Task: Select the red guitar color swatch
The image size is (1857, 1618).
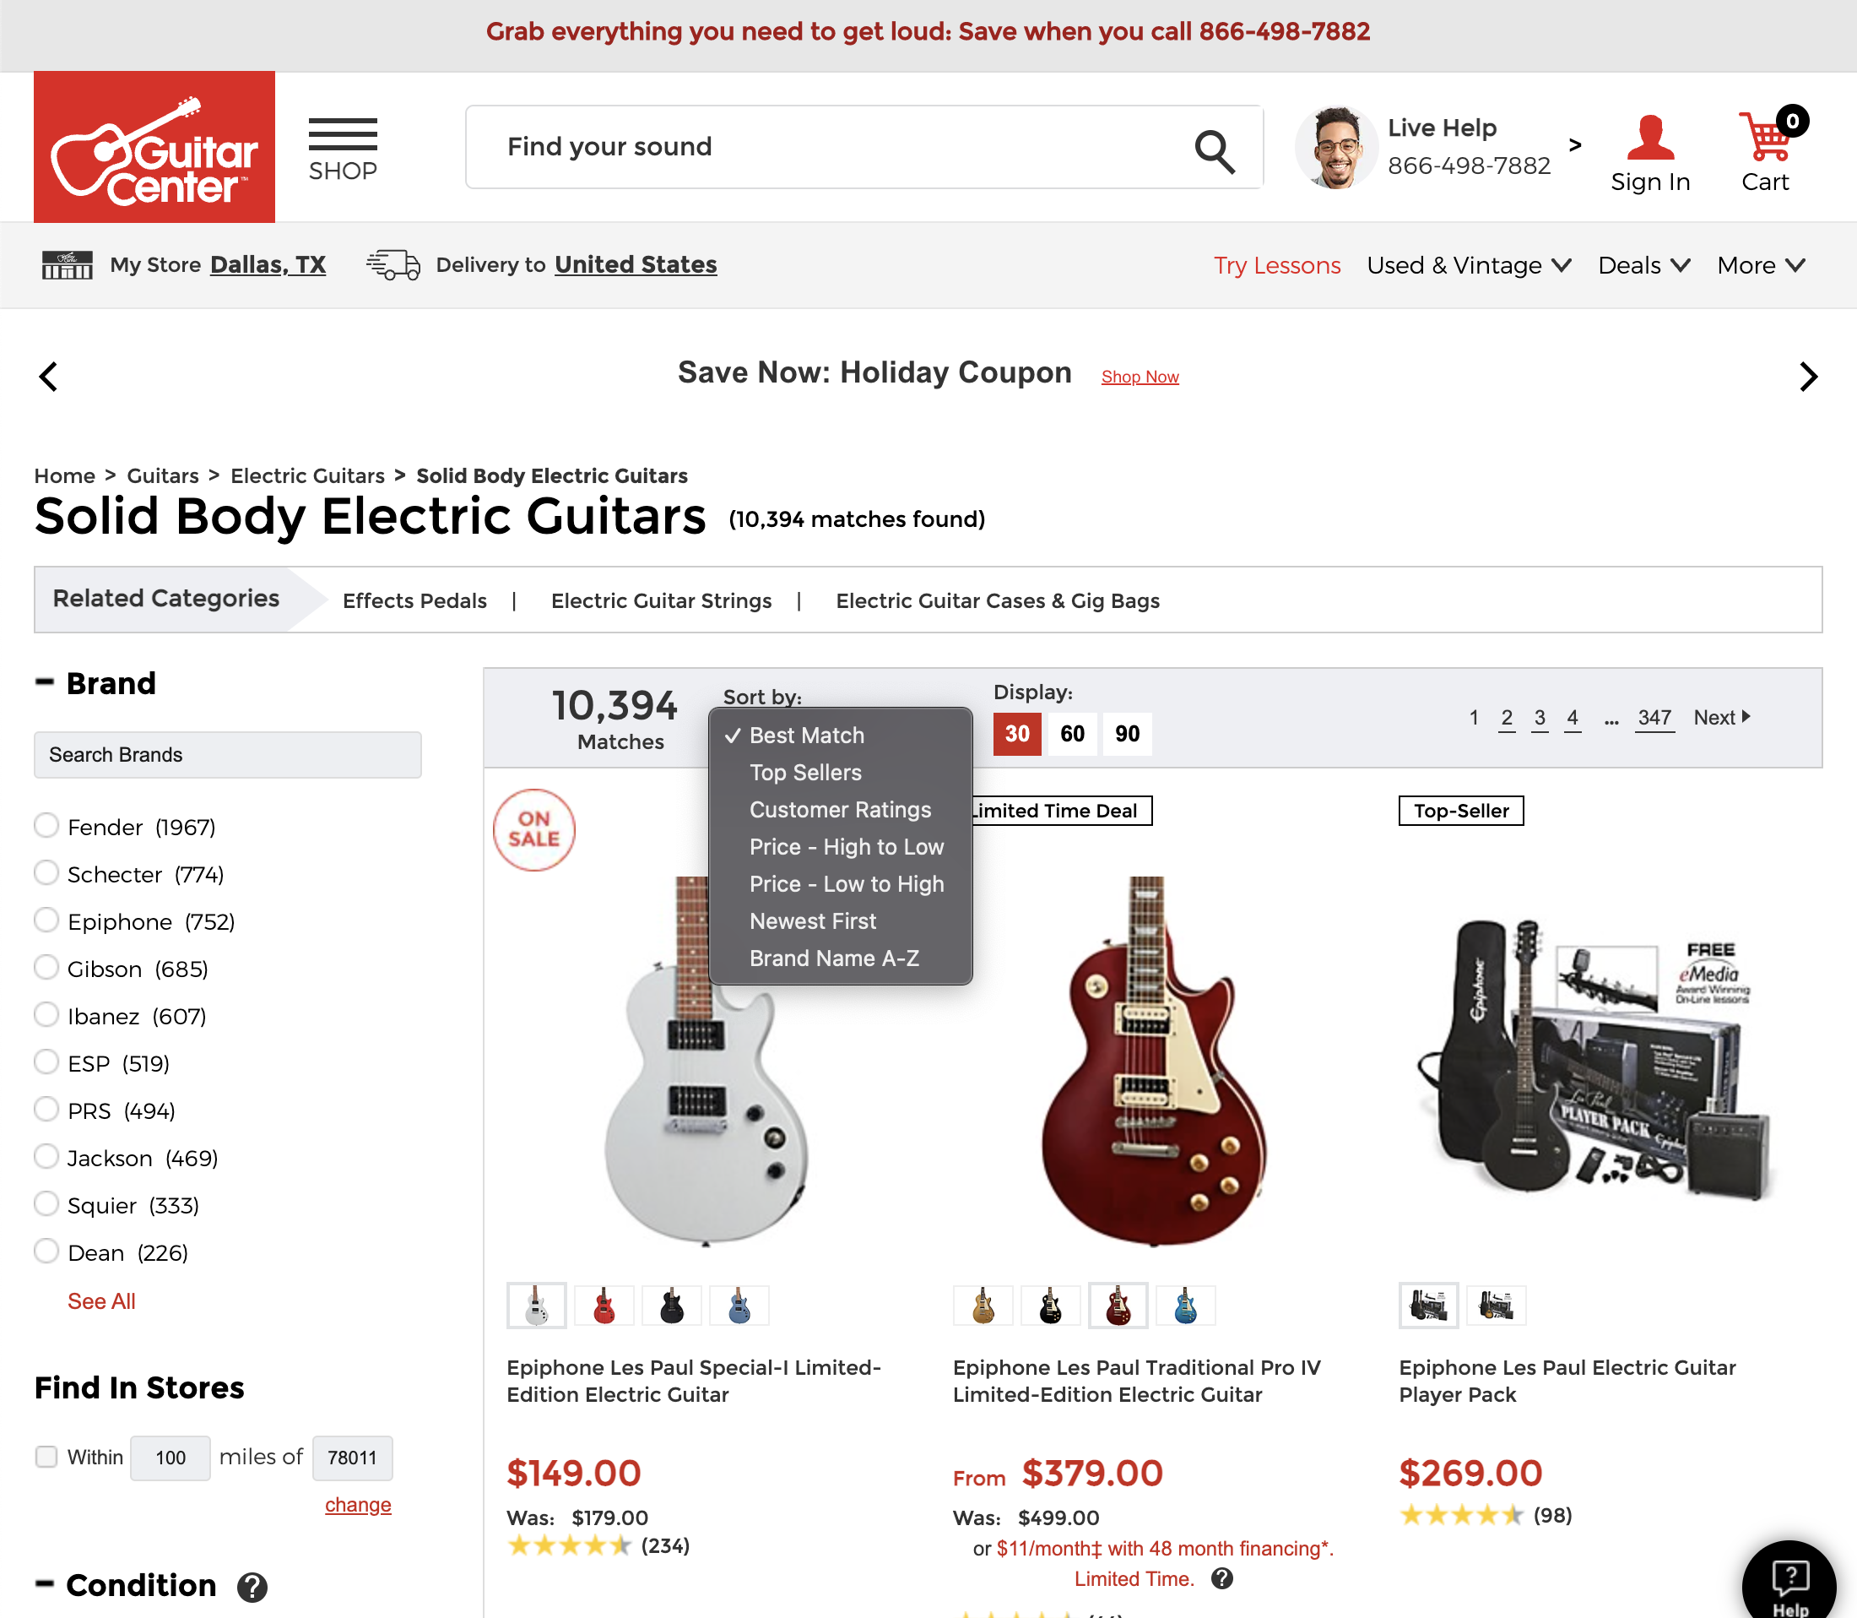Action: (604, 1306)
